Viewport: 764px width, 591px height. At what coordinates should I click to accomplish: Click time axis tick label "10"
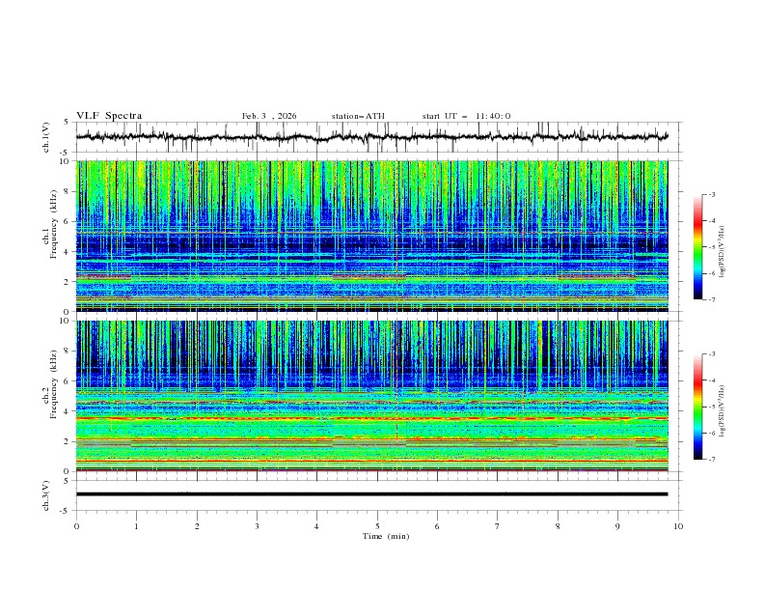(x=678, y=526)
